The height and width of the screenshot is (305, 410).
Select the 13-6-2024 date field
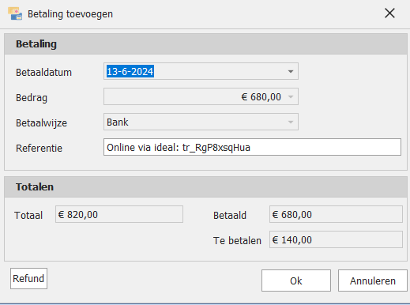tap(201, 71)
